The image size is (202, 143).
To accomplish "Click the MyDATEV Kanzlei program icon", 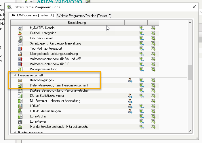I will click(20, 28).
